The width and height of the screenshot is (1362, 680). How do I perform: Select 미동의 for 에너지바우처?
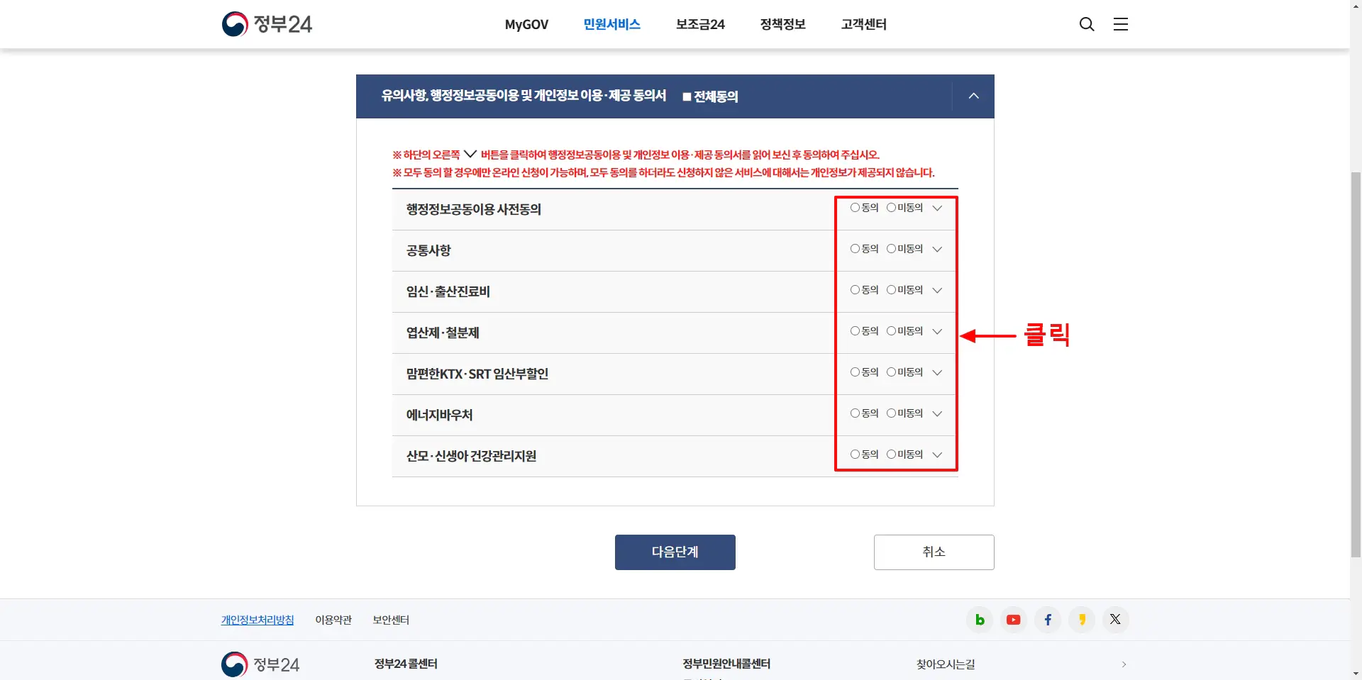click(891, 413)
